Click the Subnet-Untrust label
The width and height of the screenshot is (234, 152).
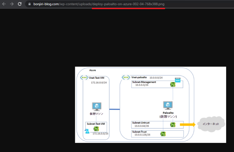coord(141,123)
